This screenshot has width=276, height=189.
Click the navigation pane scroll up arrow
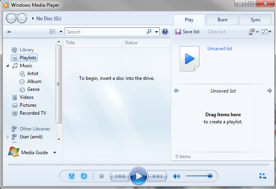(59, 42)
